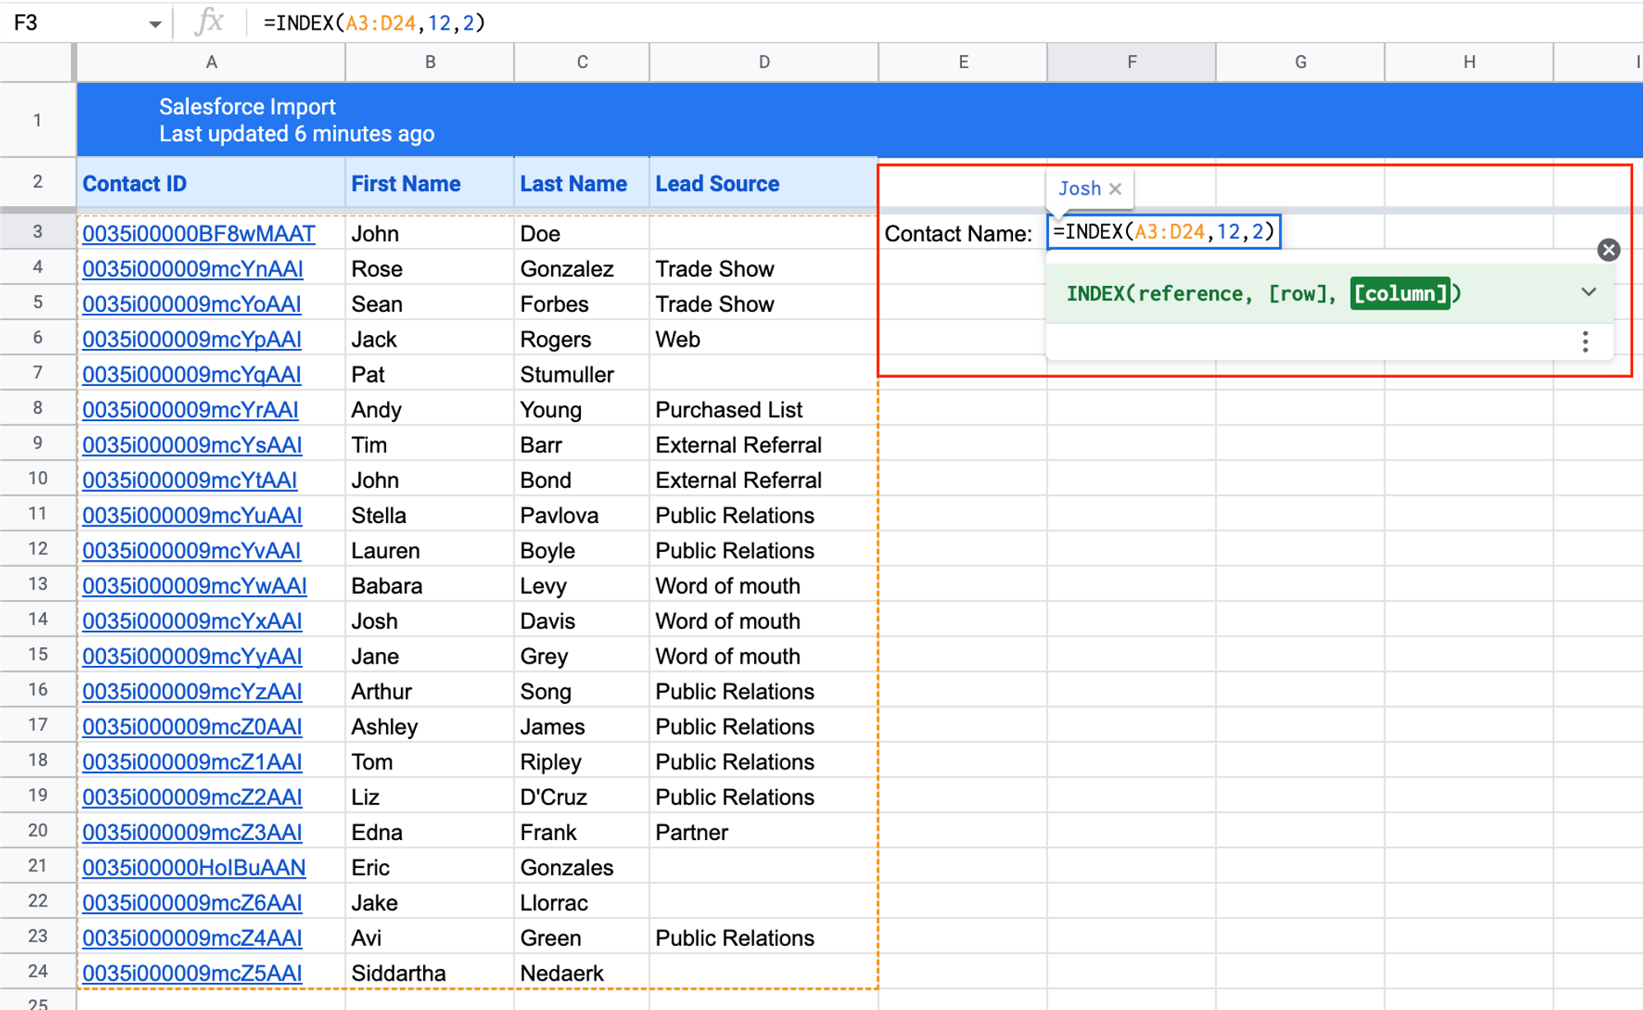
Task: Click the [column] argument highlighted in green
Action: point(1402,293)
